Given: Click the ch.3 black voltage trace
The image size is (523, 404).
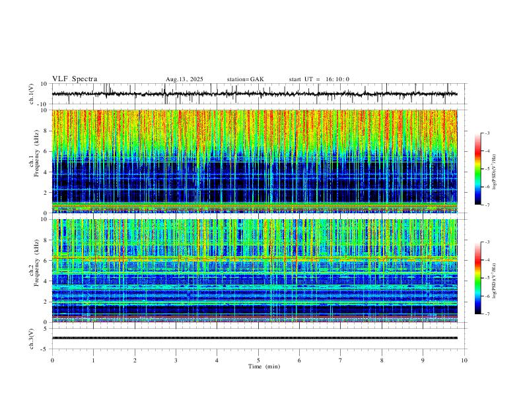Looking at the screenshot, I should point(254,338).
